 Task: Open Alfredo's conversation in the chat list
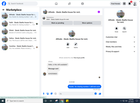(20, 16)
